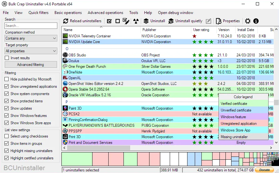The height and width of the screenshot is (173, 279).
Task: Enable Hide published by Microsoft
Action: tap(7, 79)
